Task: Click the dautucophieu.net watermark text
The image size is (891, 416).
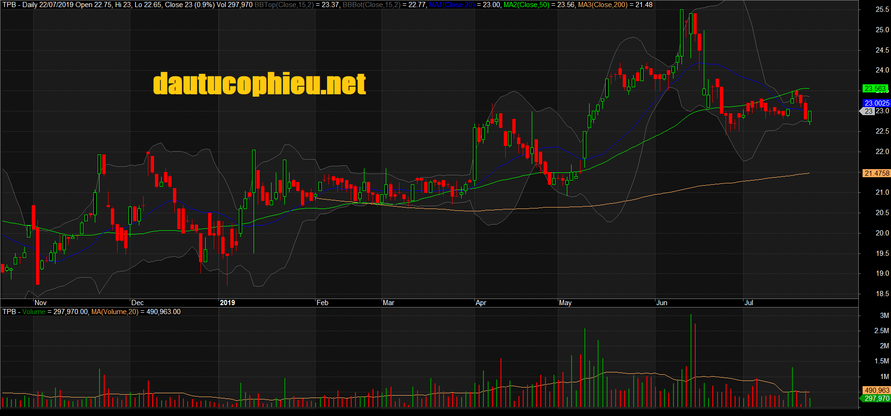Action: tap(259, 84)
